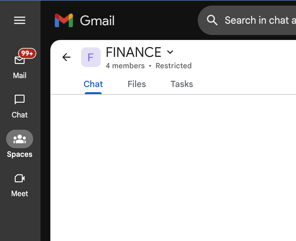Open the Chat sidebar icon
296x241 pixels.
point(20,100)
